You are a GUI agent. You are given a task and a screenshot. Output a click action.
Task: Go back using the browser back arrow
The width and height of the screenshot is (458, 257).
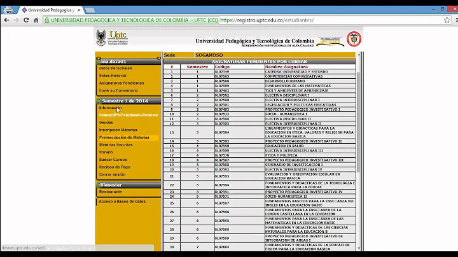point(6,20)
